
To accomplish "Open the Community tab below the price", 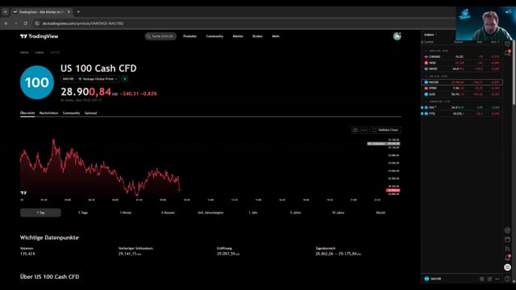I will (x=71, y=113).
